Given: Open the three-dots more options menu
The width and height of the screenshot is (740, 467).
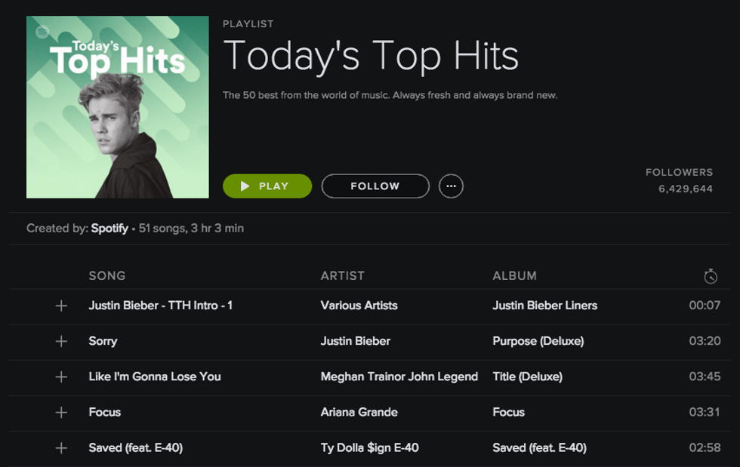Looking at the screenshot, I should pyautogui.click(x=451, y=186).
